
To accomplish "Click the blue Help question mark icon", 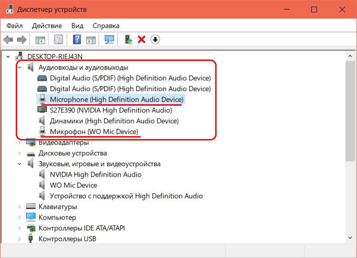I will (77, 40).
